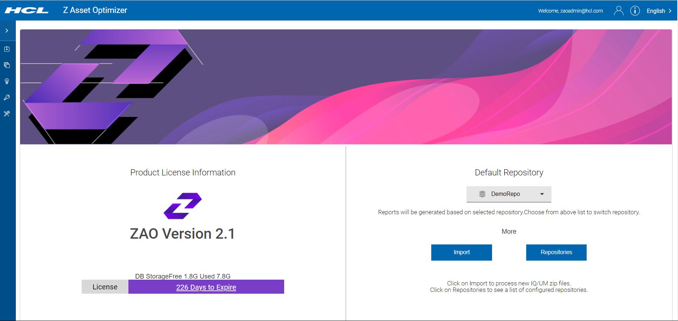Click the Repositories button
The image size is (678, 321).
pos(556,252)
